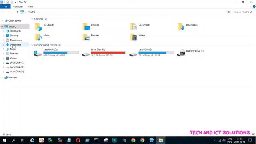The height and width of the screenshot is (144, 256).
Task: Click the Back navigation arrow
Action: 4,12
